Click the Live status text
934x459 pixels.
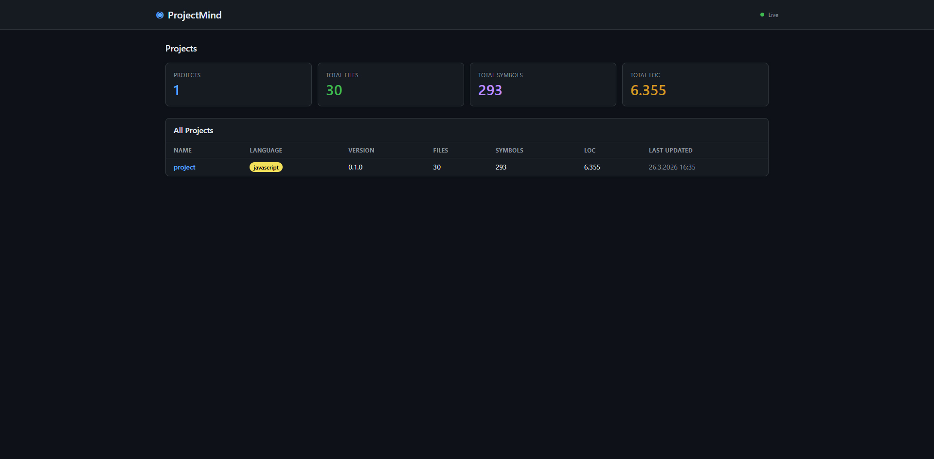(x=773, y=15)
